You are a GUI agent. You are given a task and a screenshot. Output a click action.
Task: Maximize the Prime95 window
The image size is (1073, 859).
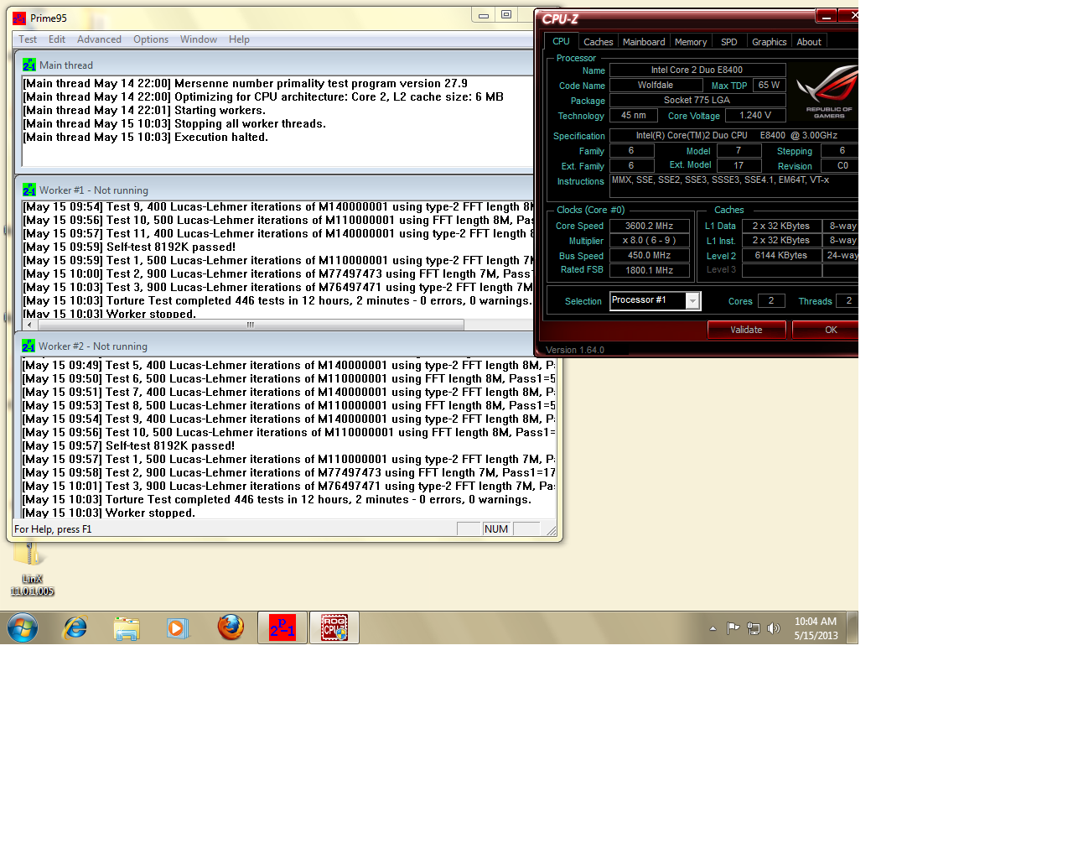click(506, 15)
